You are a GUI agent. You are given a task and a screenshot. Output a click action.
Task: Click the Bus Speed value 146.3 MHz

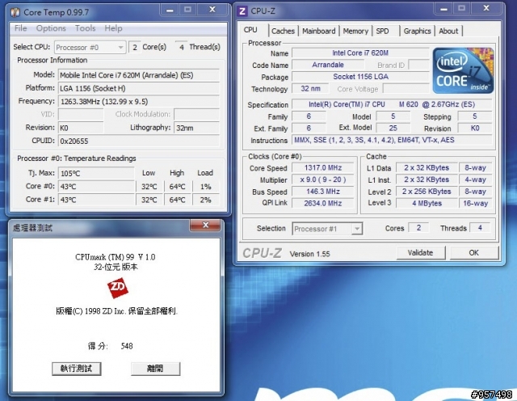point(323,192)
